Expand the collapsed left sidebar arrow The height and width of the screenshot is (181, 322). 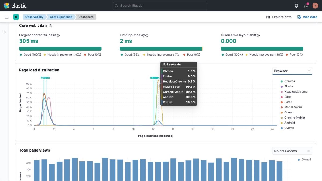5,32
